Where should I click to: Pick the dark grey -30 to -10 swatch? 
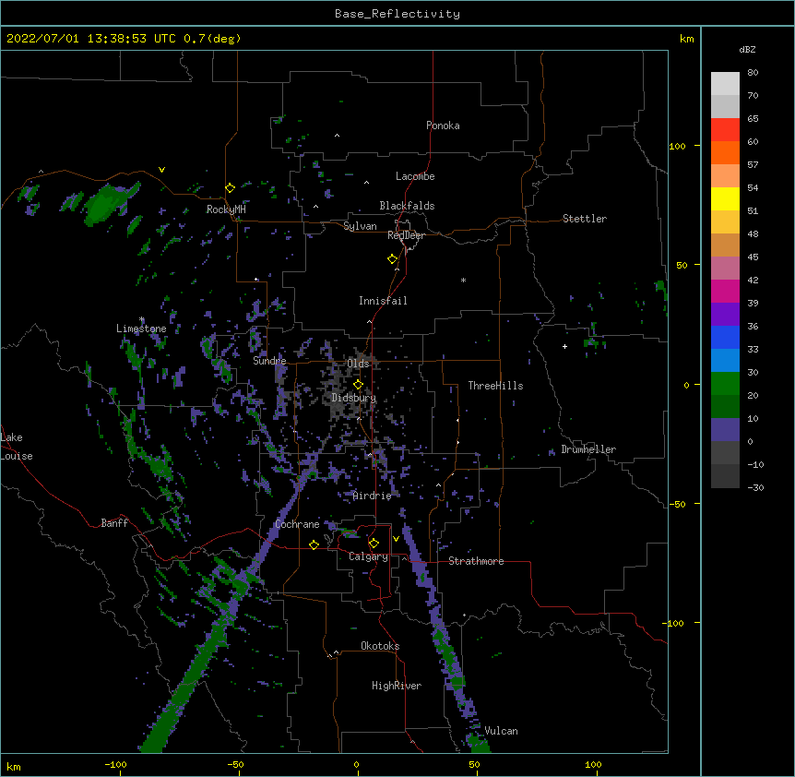[725, 476]
